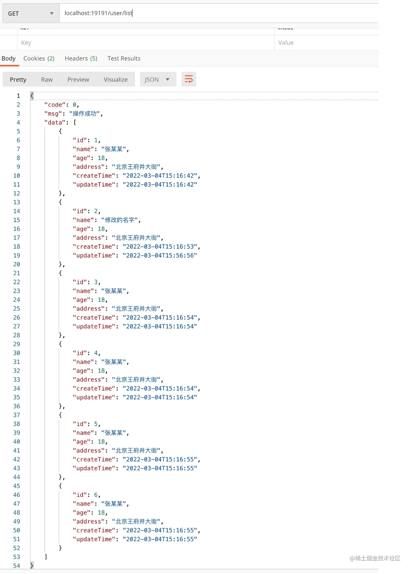Select the Visualize view
Viewport: 413px width, 574px height.
pos(116,79)
